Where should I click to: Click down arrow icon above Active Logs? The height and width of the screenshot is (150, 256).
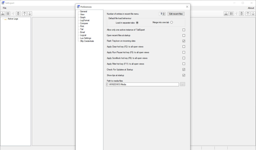pyautogui.click(x=30, y=13)
